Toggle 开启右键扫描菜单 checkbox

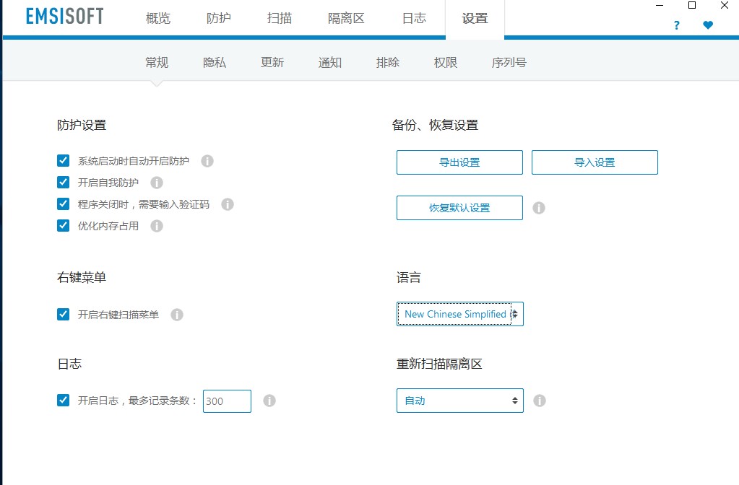click(63, 314)
